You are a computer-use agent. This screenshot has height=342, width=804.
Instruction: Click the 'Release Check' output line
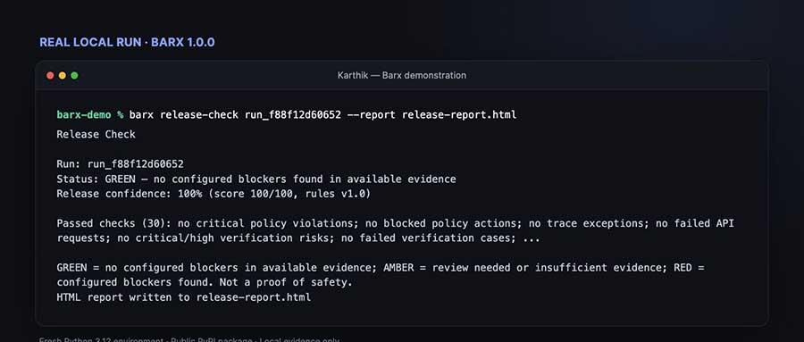[x=96, y=134]
